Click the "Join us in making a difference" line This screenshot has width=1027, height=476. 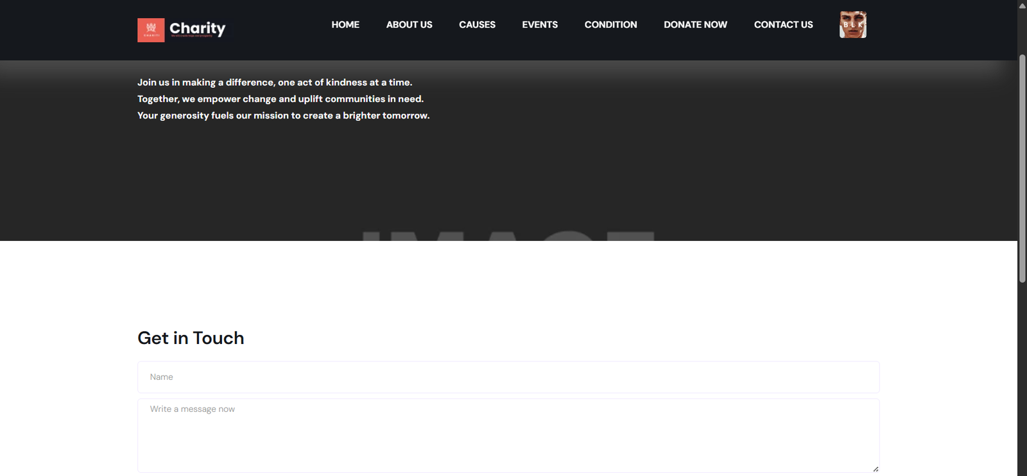275,83
